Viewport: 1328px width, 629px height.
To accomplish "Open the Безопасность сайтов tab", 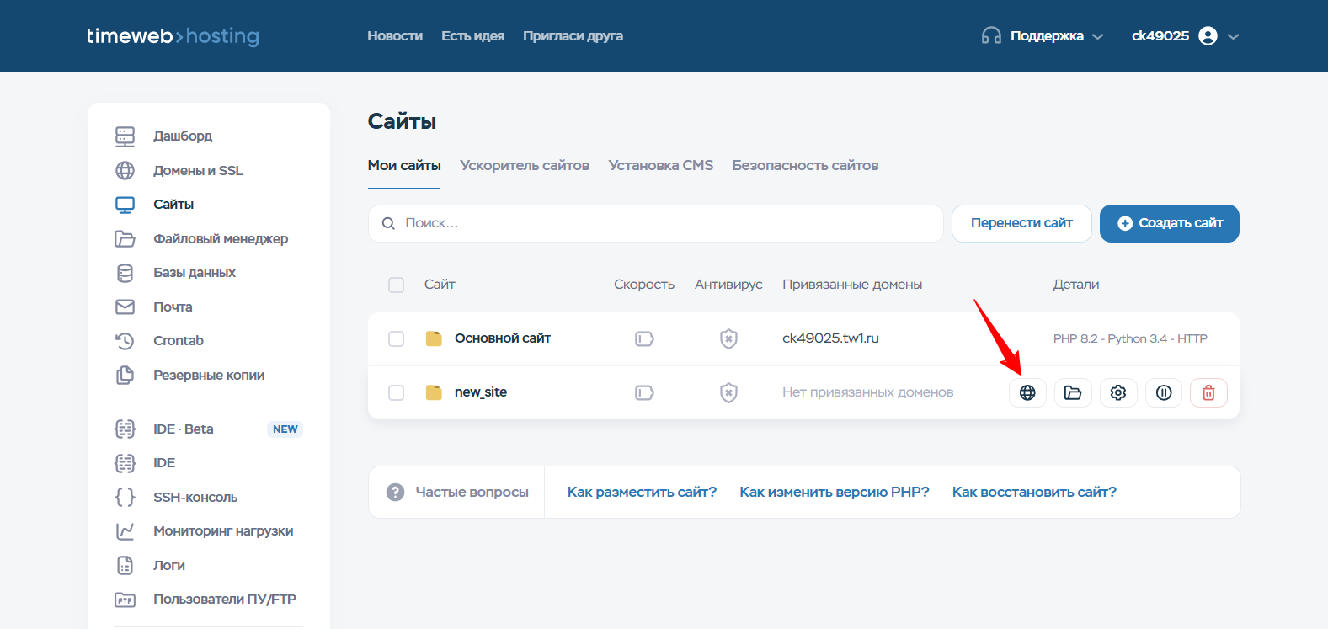I will (805, 165).
